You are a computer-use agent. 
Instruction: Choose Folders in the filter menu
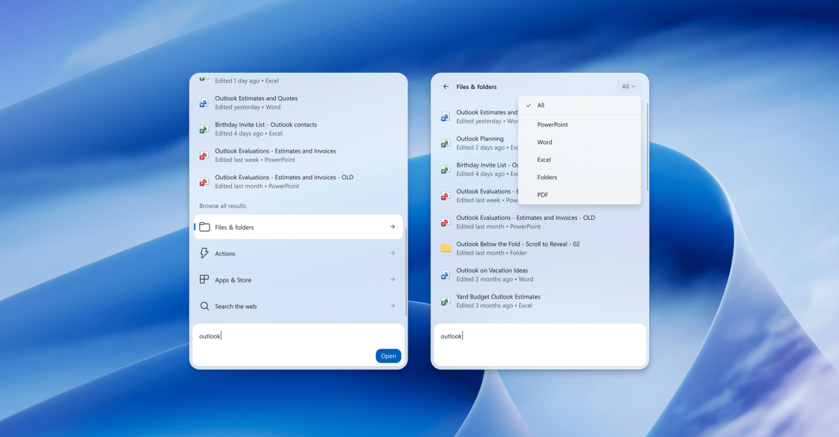(579, 178)
